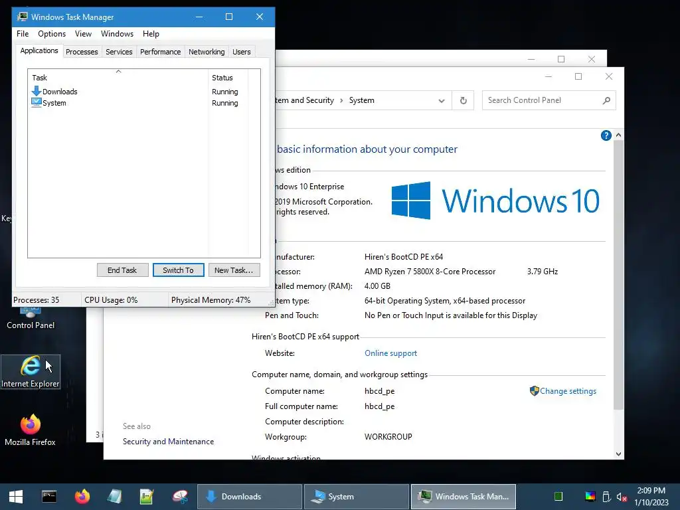Sort by the Task column header
Viewport: 680px width, 510px height.
click(x=118, y=77)
